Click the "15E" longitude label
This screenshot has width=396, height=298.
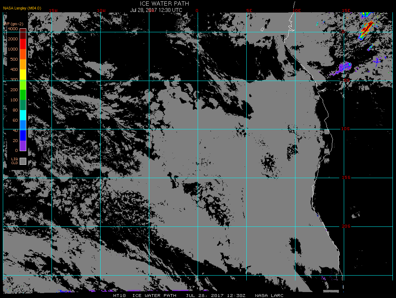(x=346, y=11)
